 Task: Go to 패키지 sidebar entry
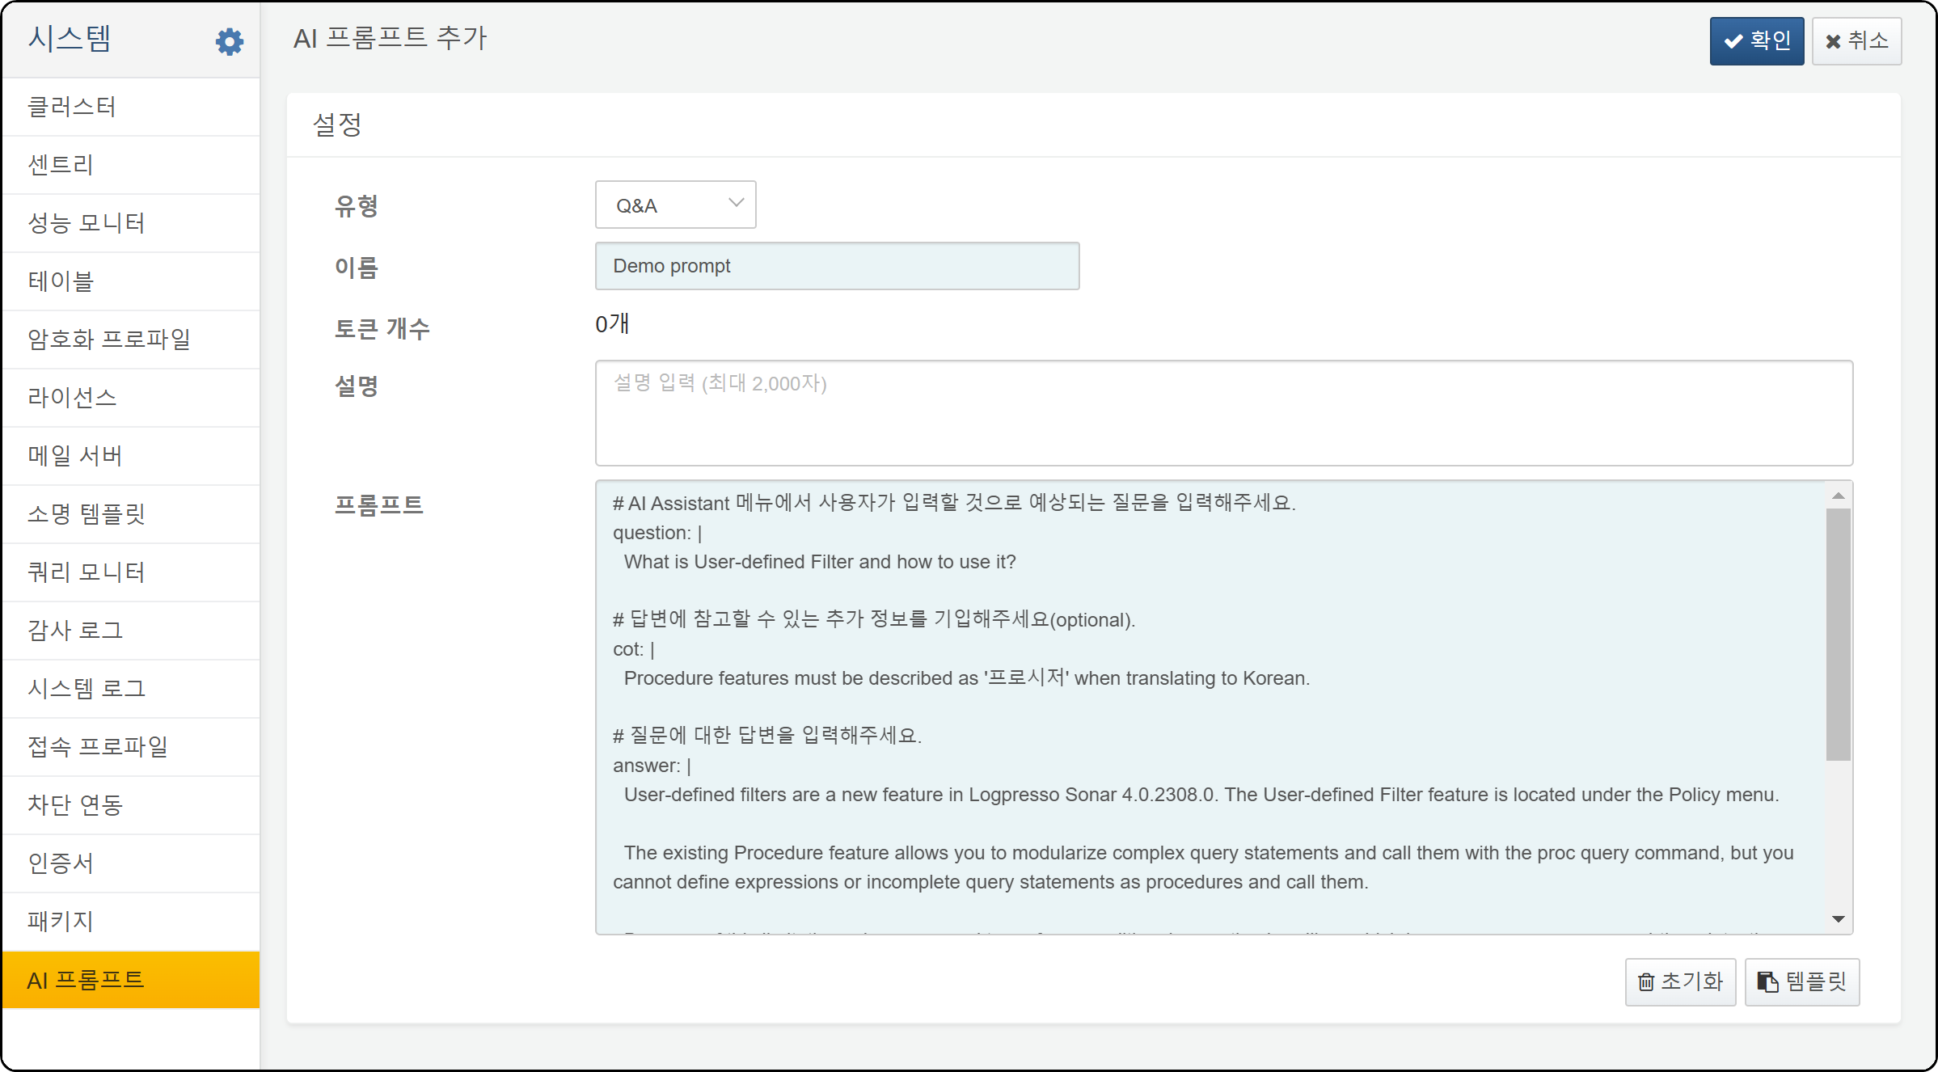[x=131, y=922]
